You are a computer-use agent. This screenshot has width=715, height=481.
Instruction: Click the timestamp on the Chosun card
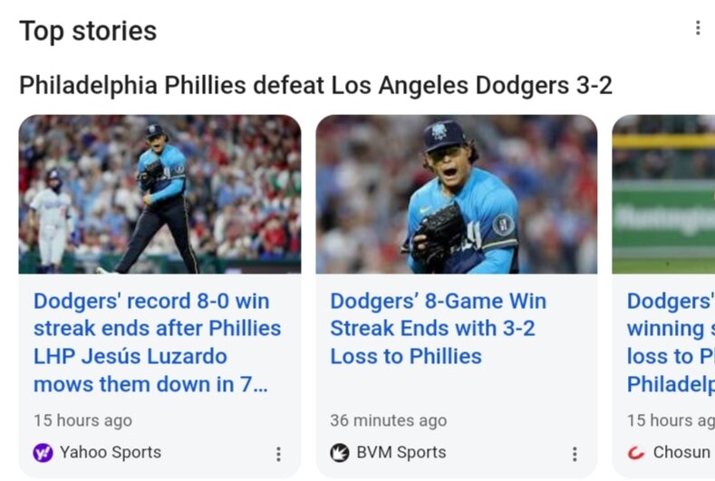tap(670, 420)
